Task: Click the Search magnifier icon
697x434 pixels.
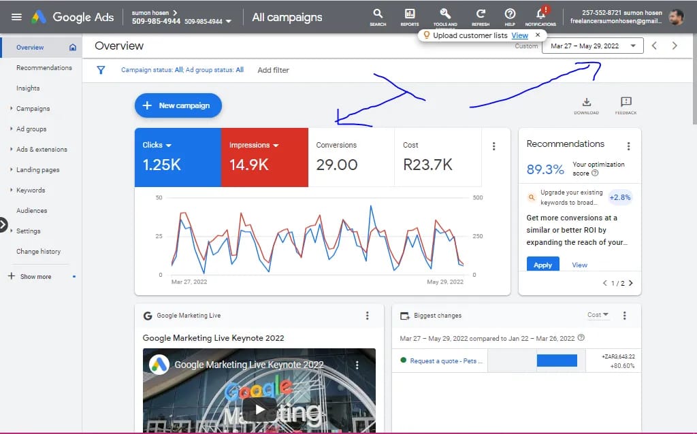Action: (378, 14)
